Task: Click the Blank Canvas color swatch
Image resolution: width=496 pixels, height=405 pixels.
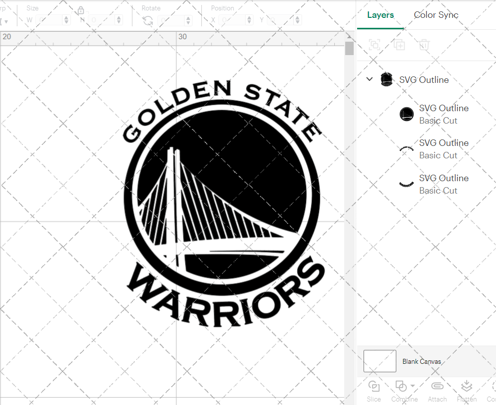Action: pyautogui.click(x=379, y=361)
